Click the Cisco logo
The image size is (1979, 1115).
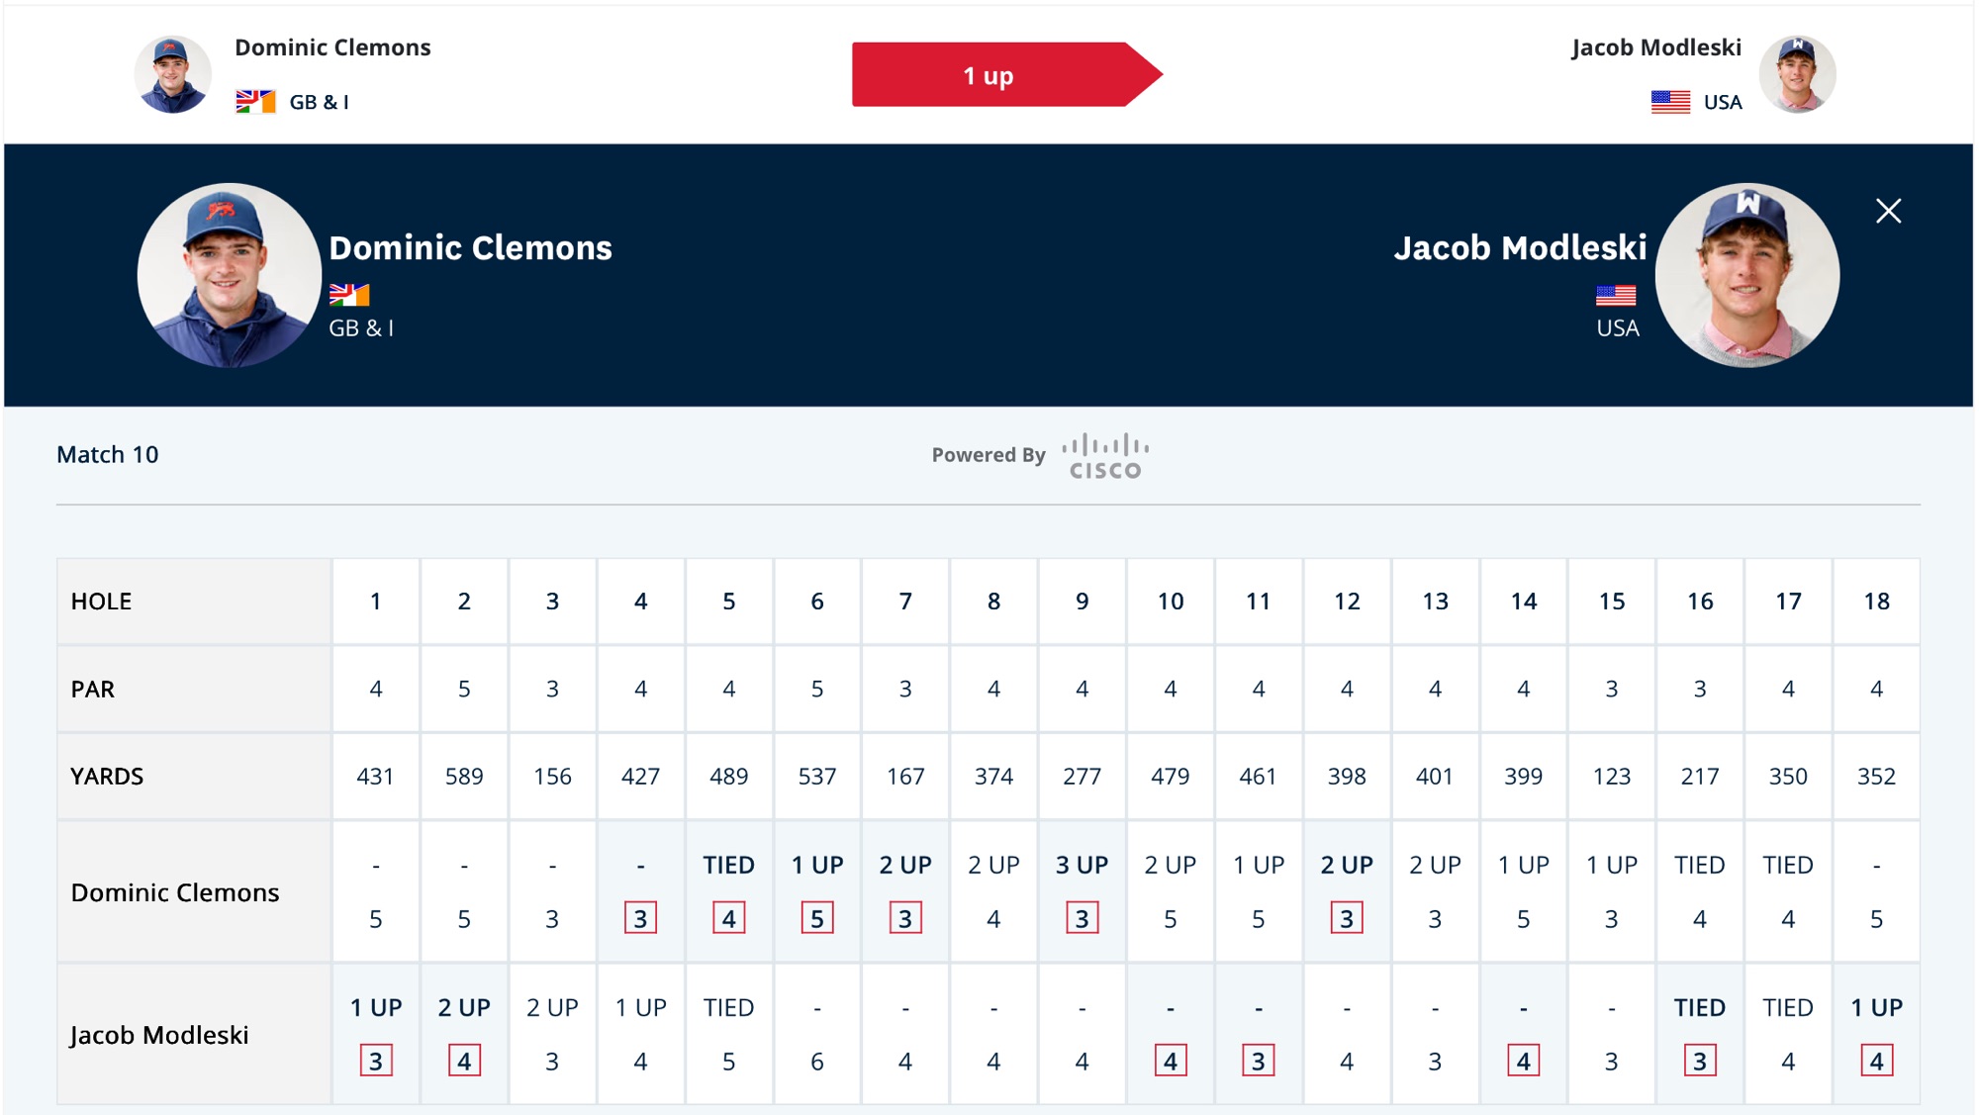coord(1105,456)
